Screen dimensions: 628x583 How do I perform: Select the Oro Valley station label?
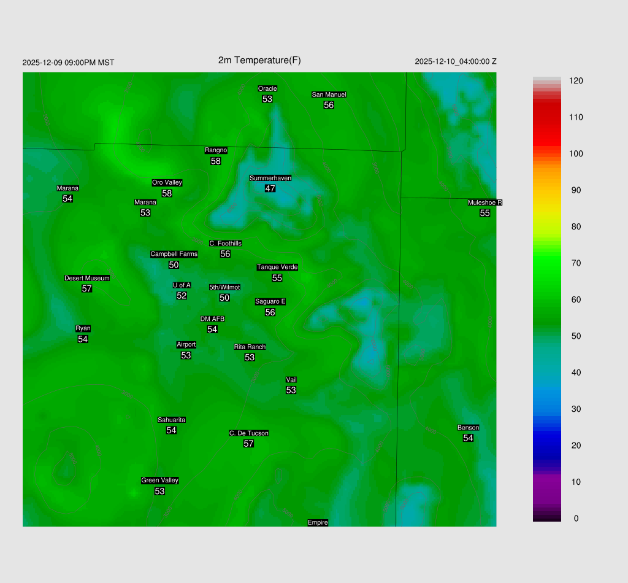tap(167, 182)
